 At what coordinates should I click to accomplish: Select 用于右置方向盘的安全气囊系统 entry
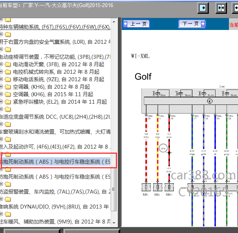(x=55, y=42)
